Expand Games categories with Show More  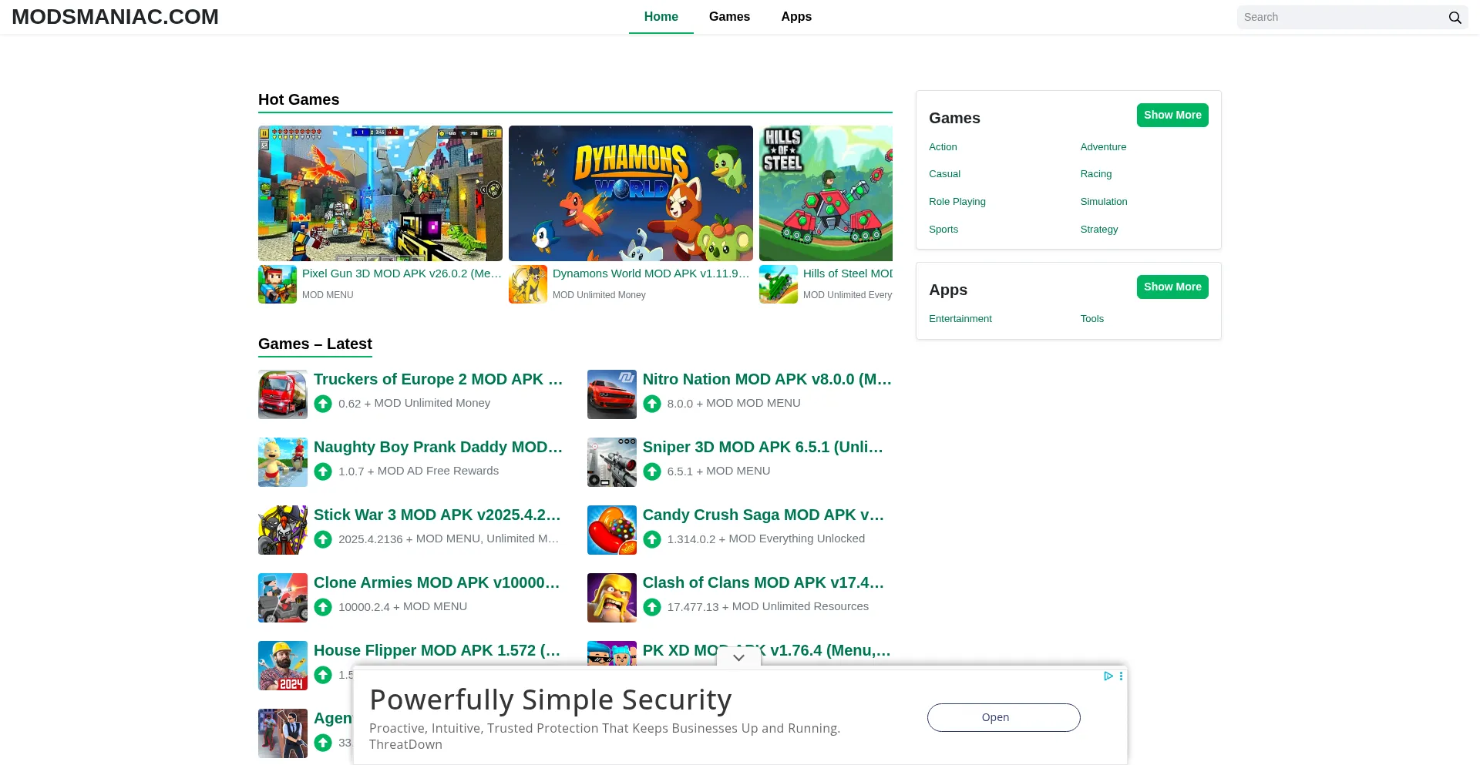click(1172, 115)
